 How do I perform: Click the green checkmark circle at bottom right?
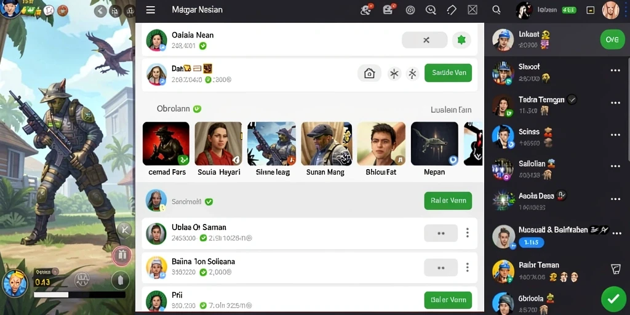coord(613,299)
